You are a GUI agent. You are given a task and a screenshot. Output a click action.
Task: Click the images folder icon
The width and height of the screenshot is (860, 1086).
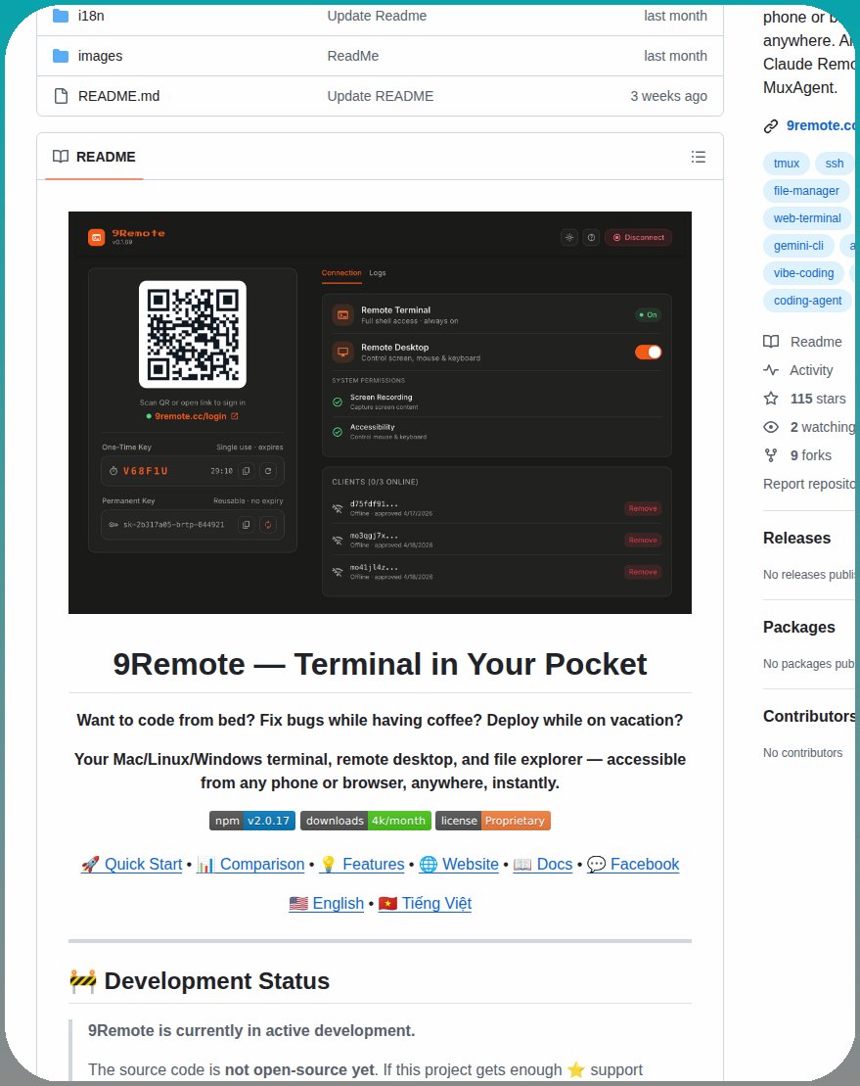coord(61,56)
